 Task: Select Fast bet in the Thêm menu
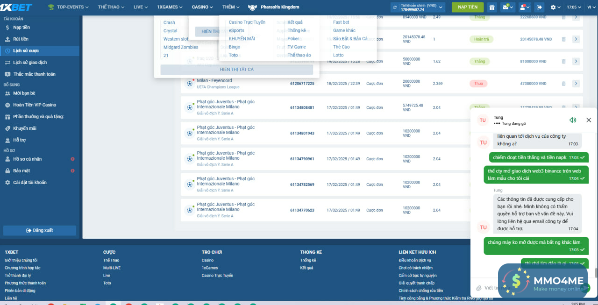tap(341, 22)
